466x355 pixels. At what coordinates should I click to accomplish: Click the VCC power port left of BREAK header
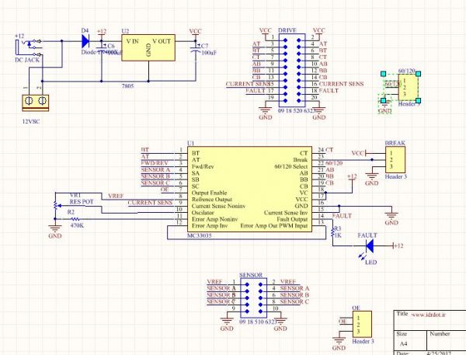tap(359, 153)
